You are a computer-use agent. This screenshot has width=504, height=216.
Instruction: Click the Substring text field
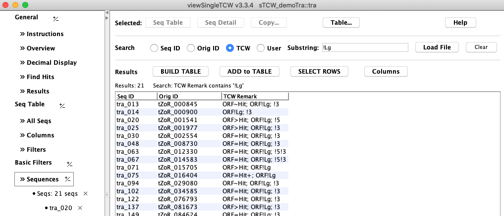[364, 47]
